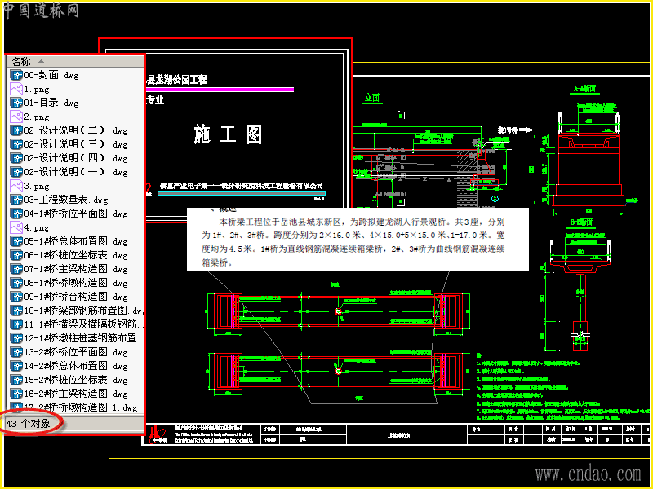Click the DWG icon beside 01-目录.dwg

[16, 103]
